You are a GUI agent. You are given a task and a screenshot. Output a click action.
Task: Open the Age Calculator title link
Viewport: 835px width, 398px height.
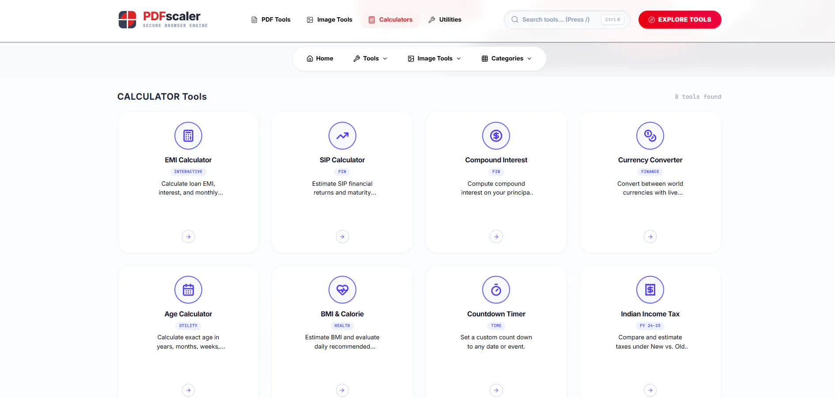188,314
